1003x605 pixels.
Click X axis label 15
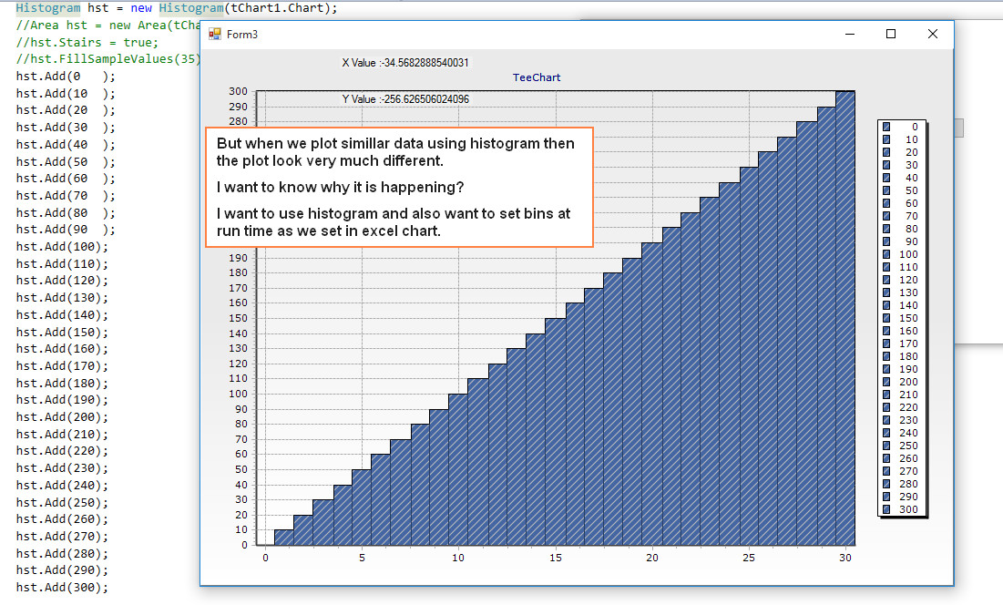point(555,558)
